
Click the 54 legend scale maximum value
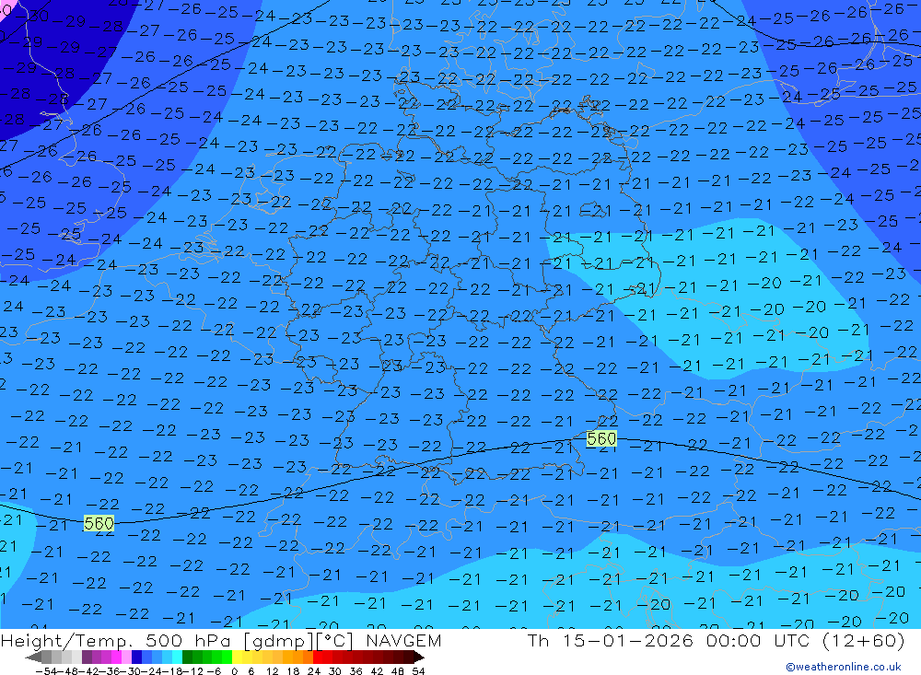[418, 671]
